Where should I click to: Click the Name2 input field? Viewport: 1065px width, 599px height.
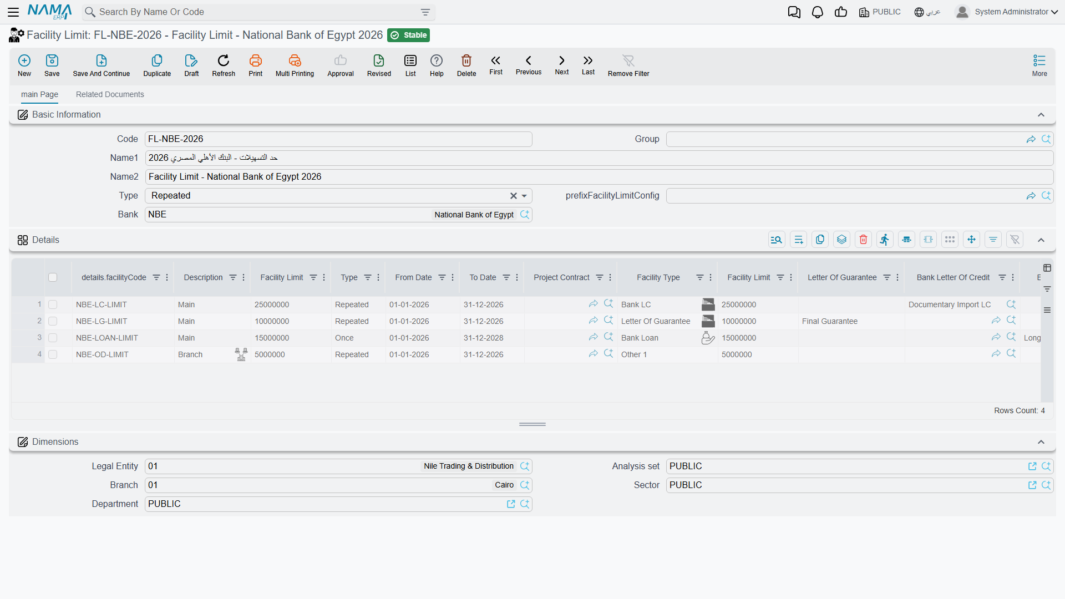click(x=599, y=177)
